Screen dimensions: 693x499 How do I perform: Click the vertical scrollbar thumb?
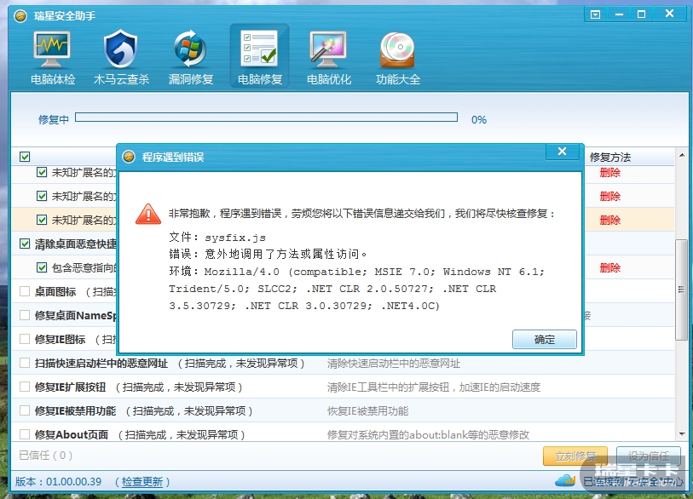pyautogui.click(x=681, y=290)
